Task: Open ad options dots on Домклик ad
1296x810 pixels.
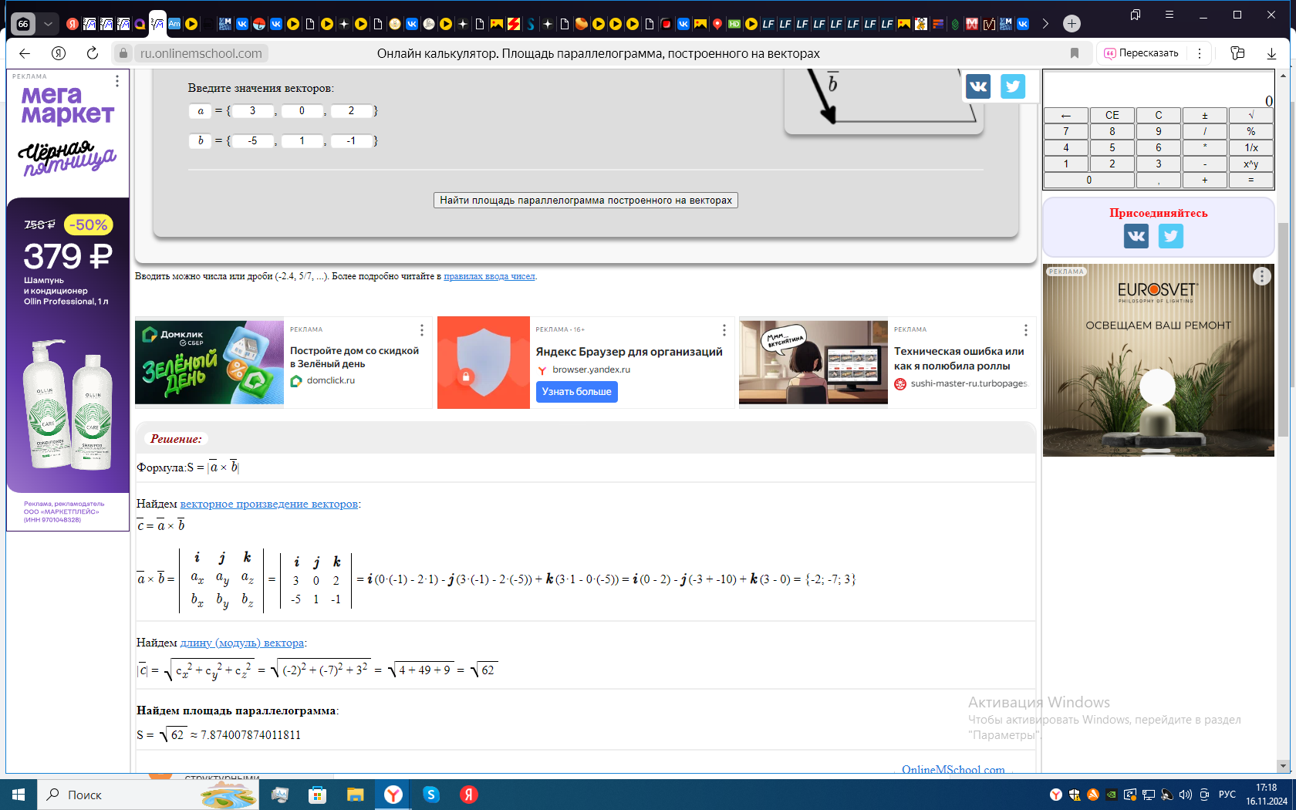Action: [422, 330]
